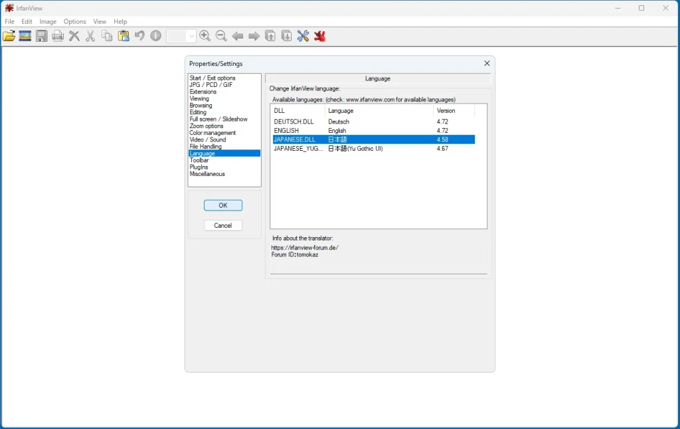680x429 pixels.
Task: Select the Editing settings category
Action: (x=198, y=112)
